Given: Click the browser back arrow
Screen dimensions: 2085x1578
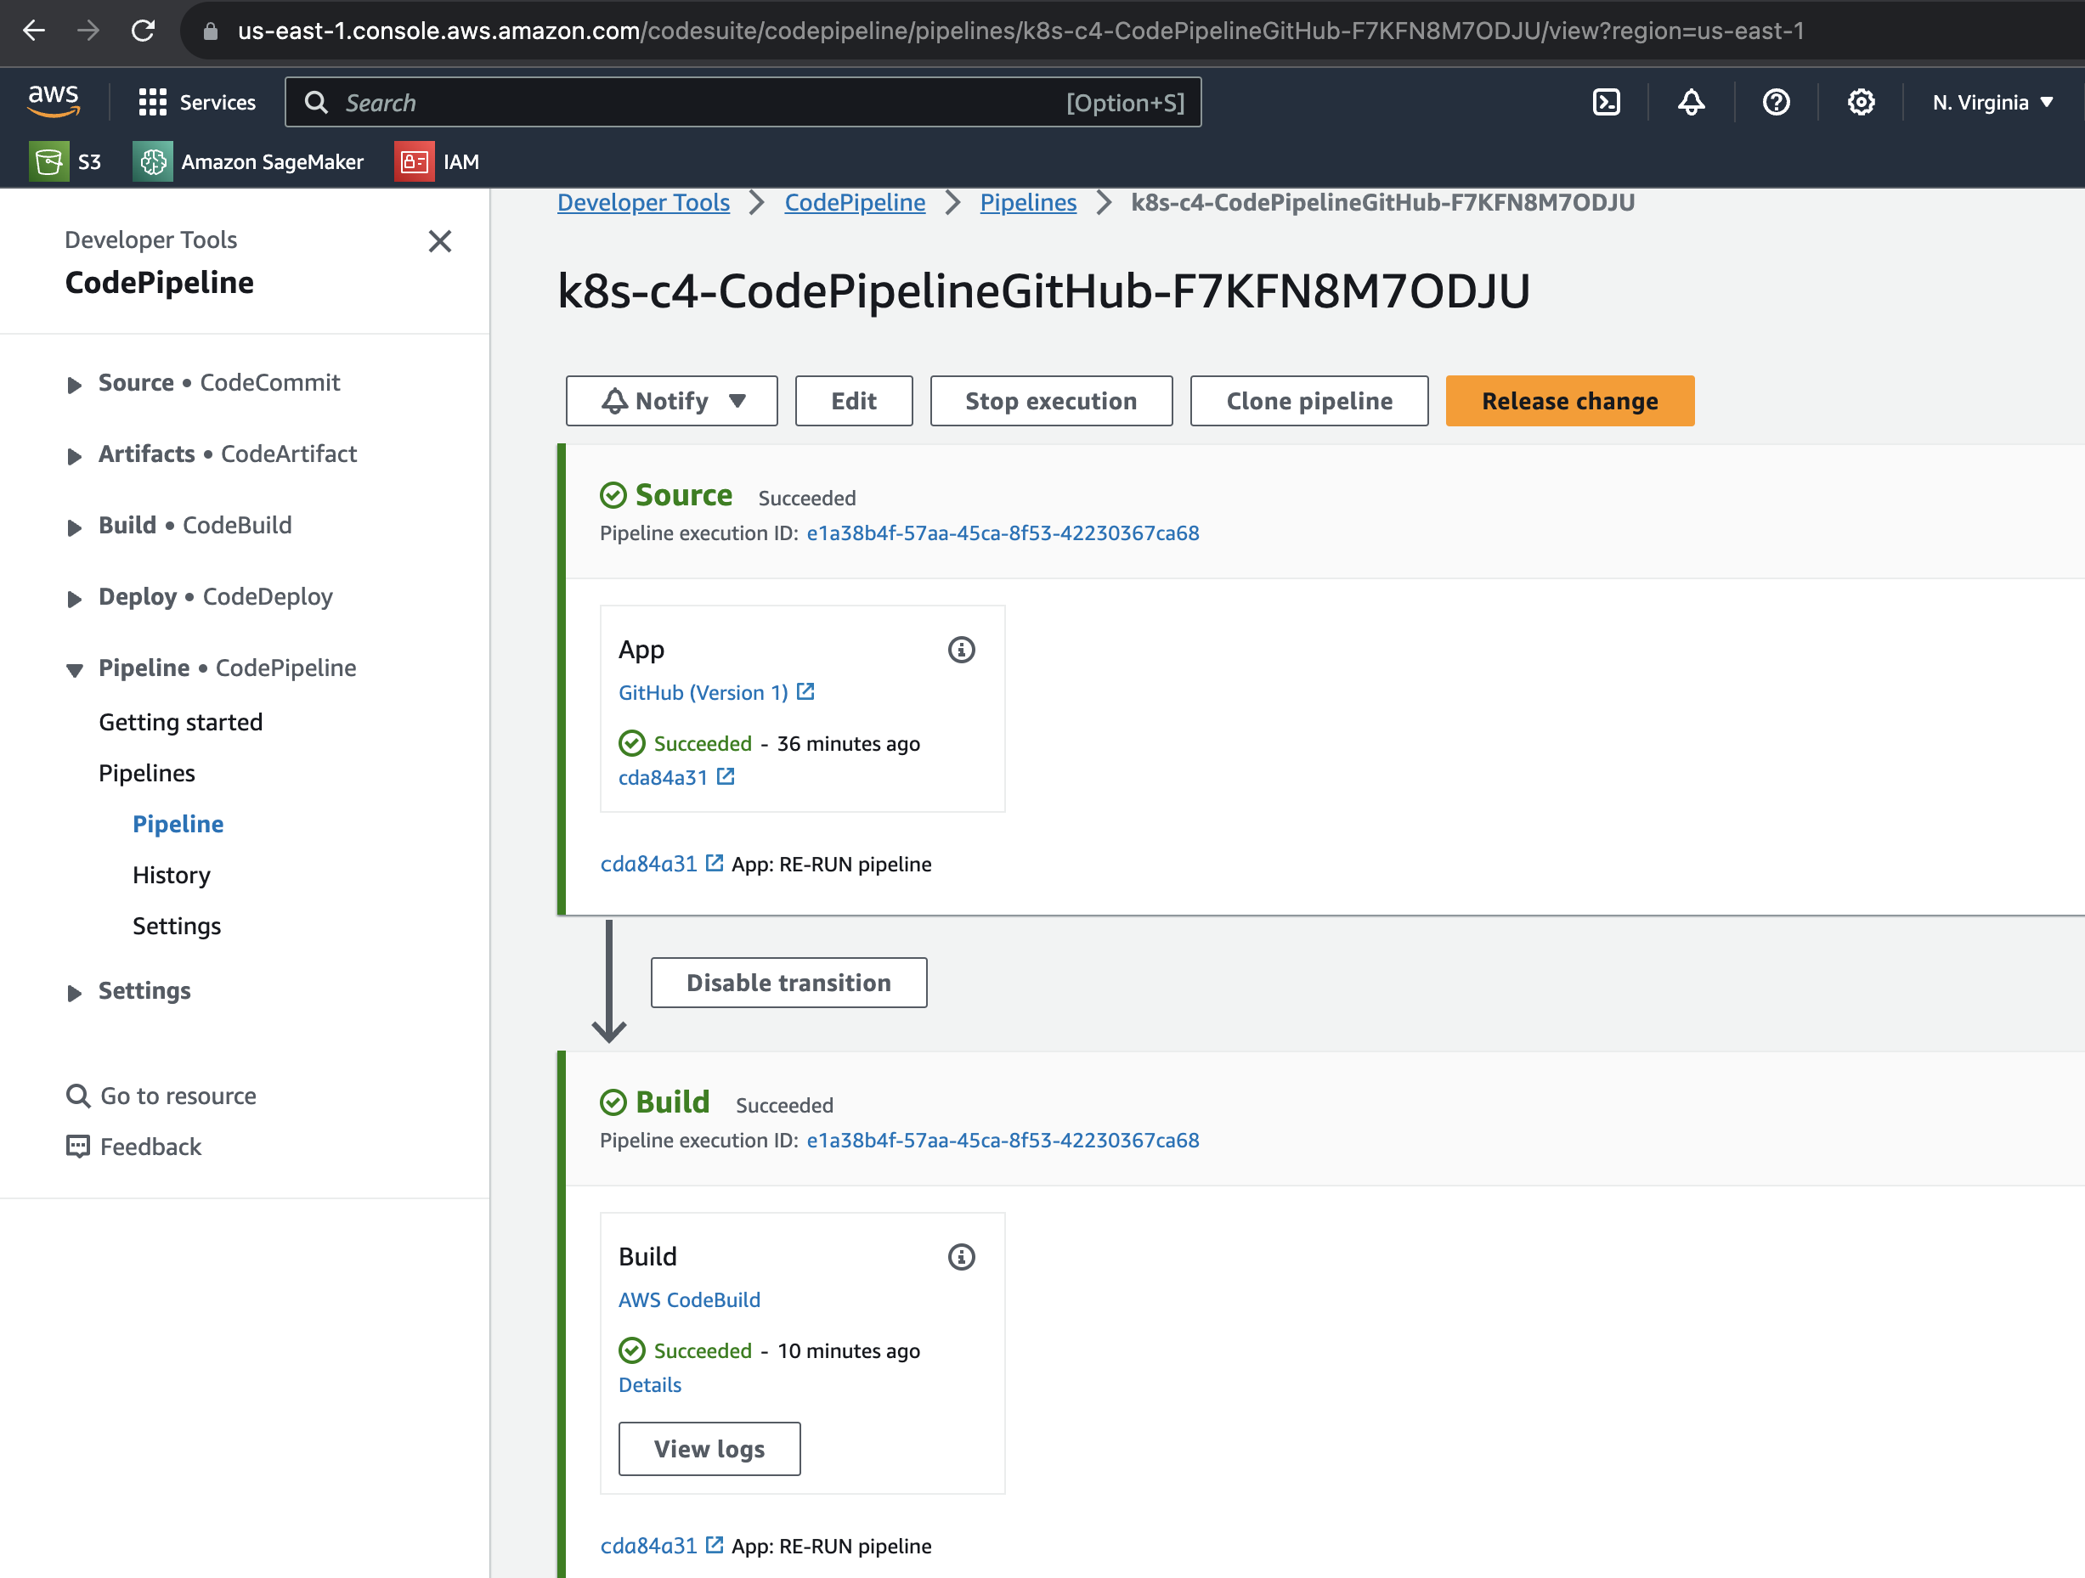Looking at the screenshot, I should coord(34,31).
